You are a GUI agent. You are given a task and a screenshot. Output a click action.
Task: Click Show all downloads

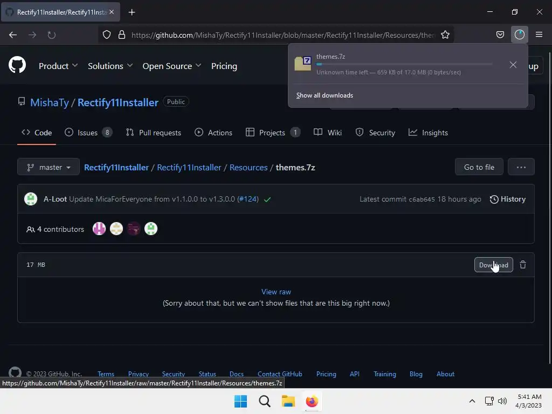[x=325, y=95]
